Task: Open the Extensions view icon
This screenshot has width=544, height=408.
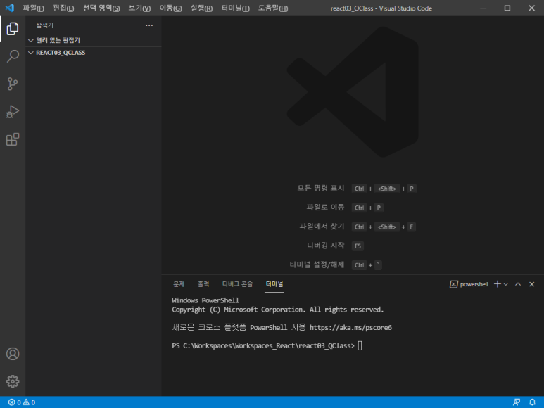Action: (13, 139)
